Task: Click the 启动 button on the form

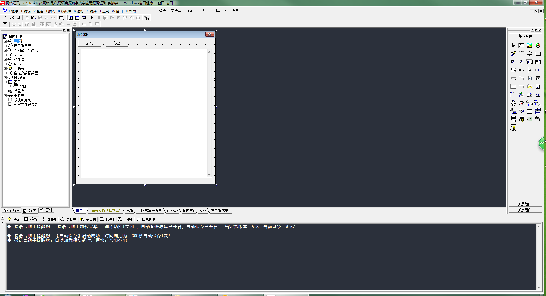Action: click(x=90, y=43)
